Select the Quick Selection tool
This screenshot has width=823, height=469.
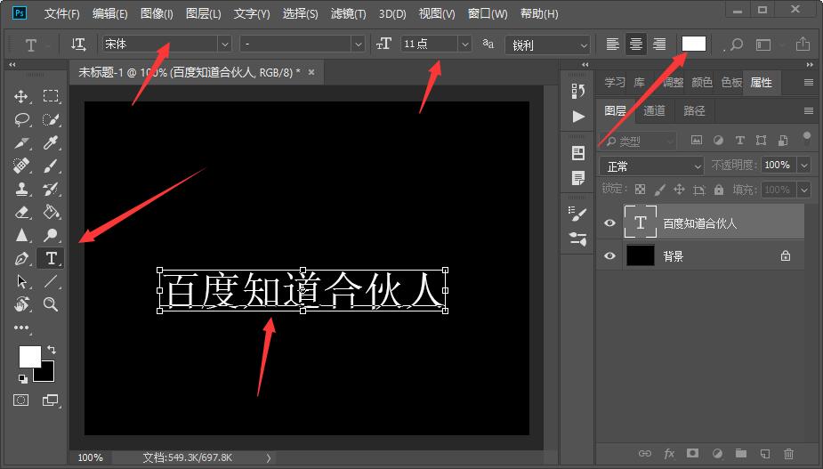point(51,120)
